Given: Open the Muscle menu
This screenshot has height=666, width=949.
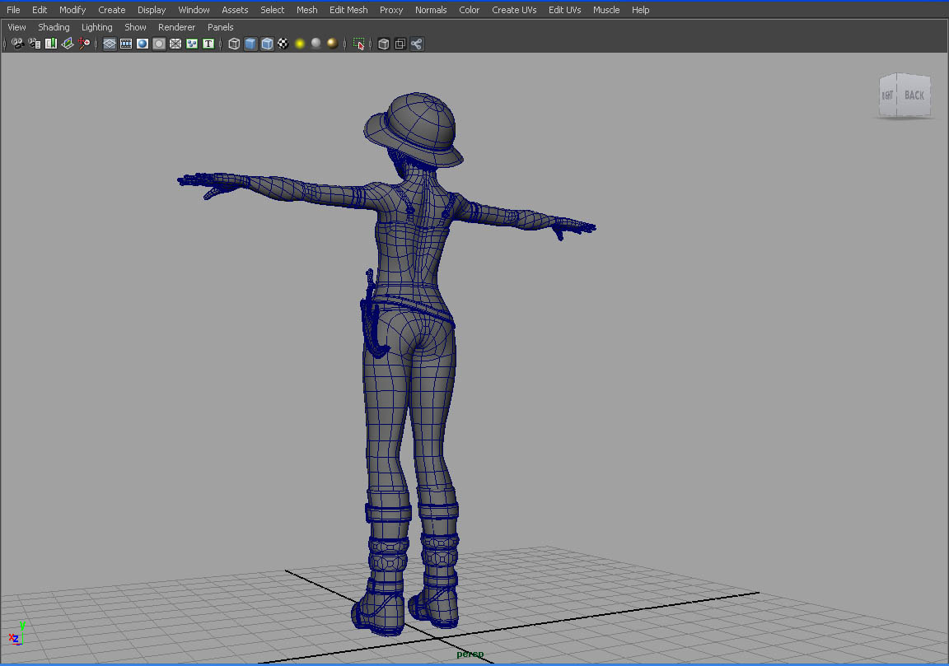Looking at the screenshot, I should coord(606,10).
